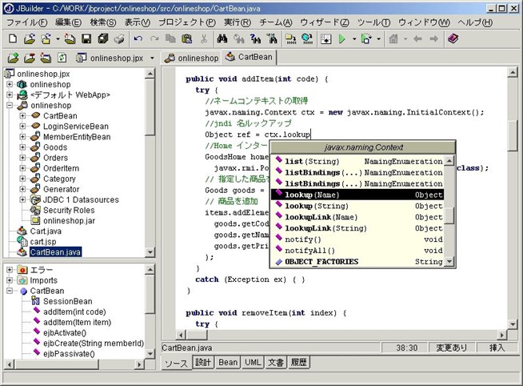523x386 pixels.
Task: Click the Paste clipboard icon
Action: (x=186, y=38)
